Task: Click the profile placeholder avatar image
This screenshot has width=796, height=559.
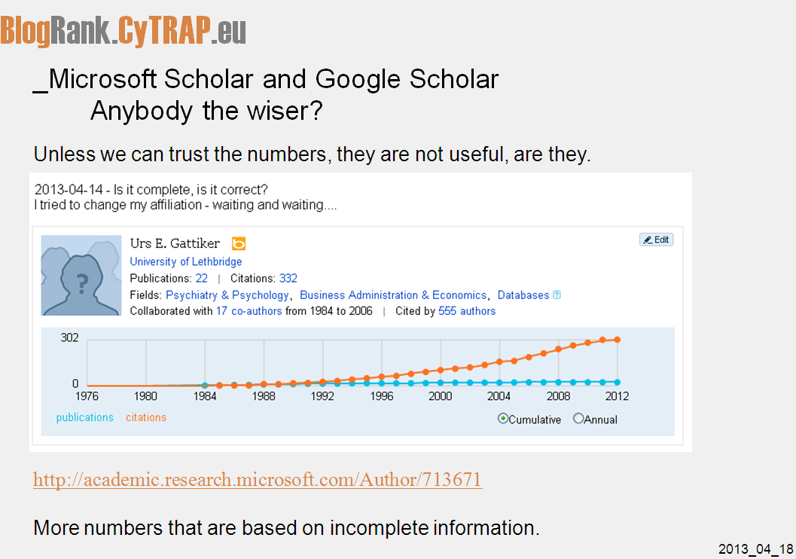Action: tap(81, 275)
